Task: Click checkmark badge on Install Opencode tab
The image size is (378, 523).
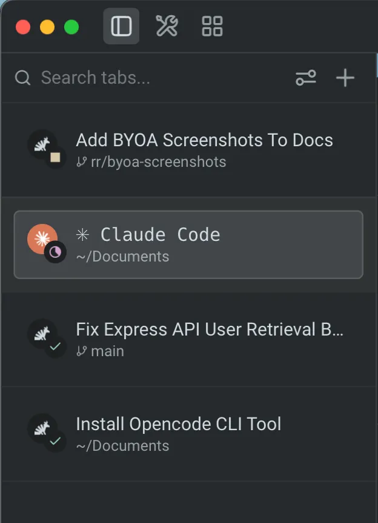Action: coord(55,441)
